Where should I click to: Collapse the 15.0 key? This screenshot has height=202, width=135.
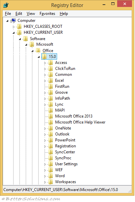click(39, 57)
